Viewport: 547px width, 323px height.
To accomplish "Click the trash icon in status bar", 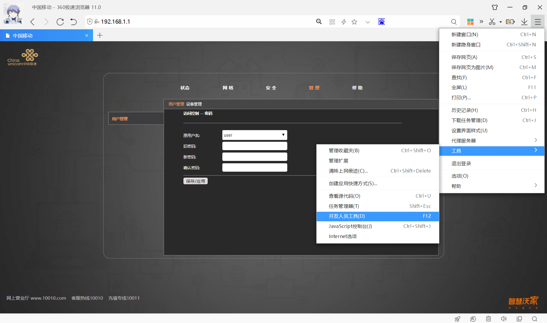I will click(x=488, y=319).
